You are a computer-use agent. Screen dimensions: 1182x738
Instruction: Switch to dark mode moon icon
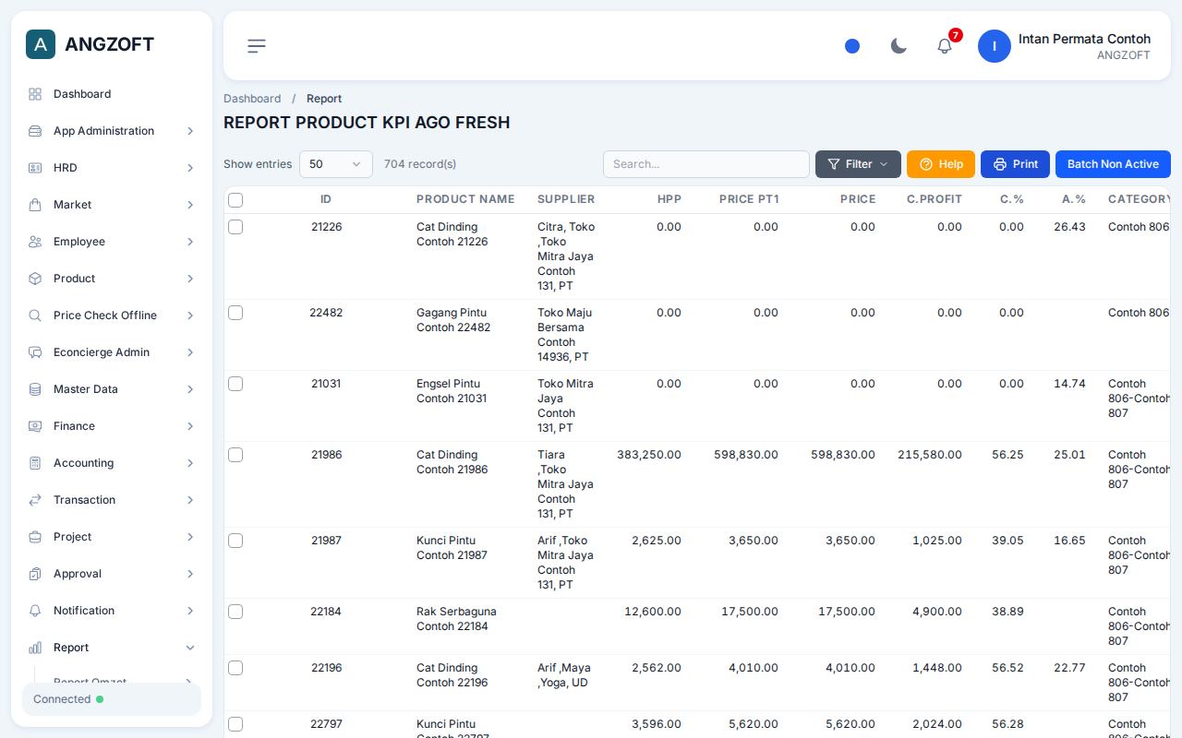[x=899, y=46]
